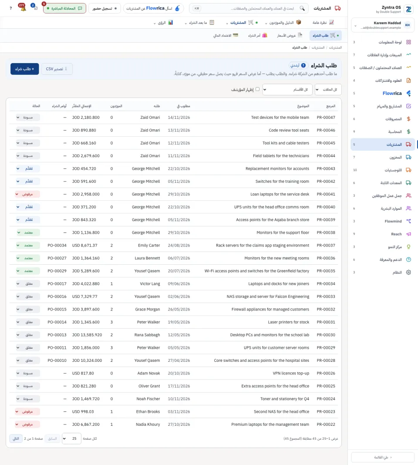Open المصروفات expenses icon in sidebar
418x465 pixels.
(408, 119)
